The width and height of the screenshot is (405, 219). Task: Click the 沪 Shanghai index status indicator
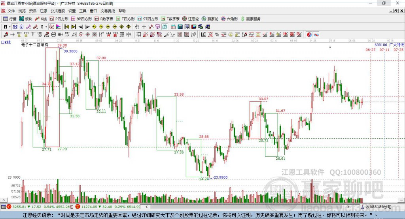9,207
